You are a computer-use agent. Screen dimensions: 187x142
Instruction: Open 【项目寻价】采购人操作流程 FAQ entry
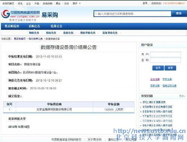157,121
